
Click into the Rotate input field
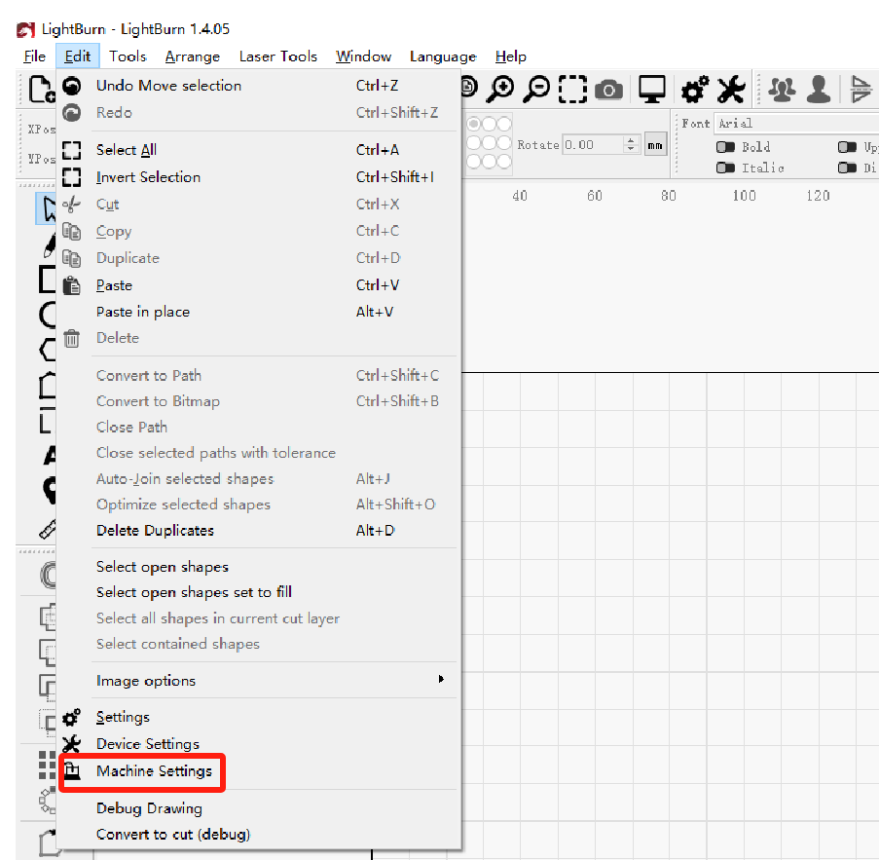pyautogui.click(x=592, y=145)
